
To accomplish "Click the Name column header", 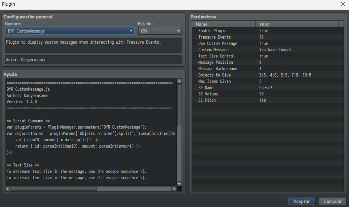I will click(x=224, y=24).
